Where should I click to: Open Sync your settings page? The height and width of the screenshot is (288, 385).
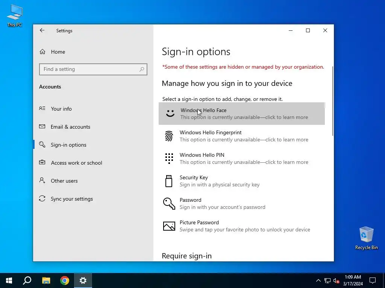pyautogui.click(x=93, y=199)
